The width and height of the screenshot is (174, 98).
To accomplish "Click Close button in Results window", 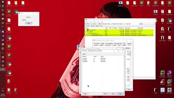I will click(x=120, y=94).
